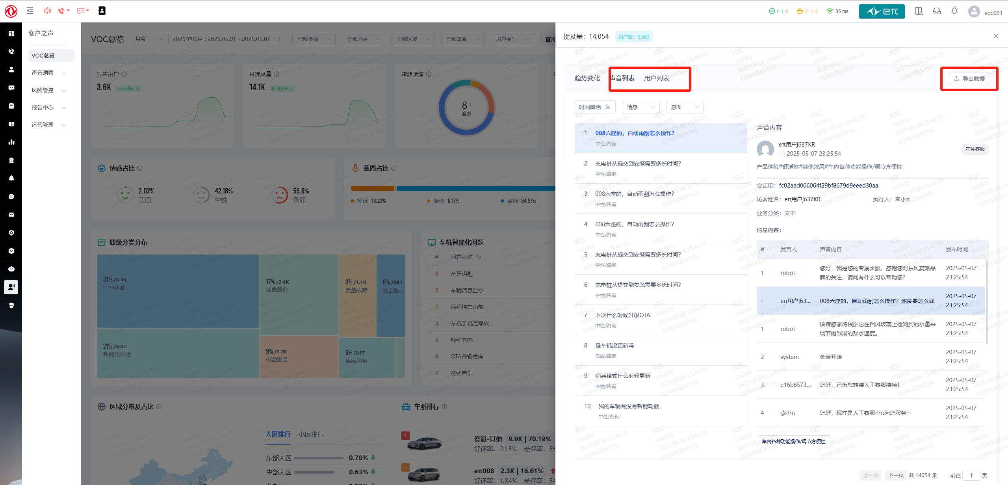Click the Dongfeng logo in top-left corner
Viewport: 1008px width, 485px height.
point(11,11)
